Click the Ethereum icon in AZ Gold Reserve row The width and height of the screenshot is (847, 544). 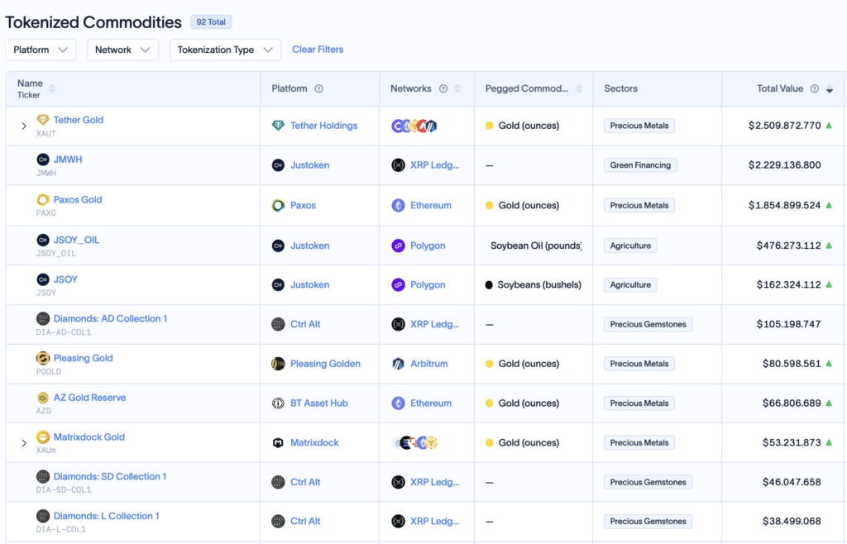pyautogui.click(x=398, y=403)
